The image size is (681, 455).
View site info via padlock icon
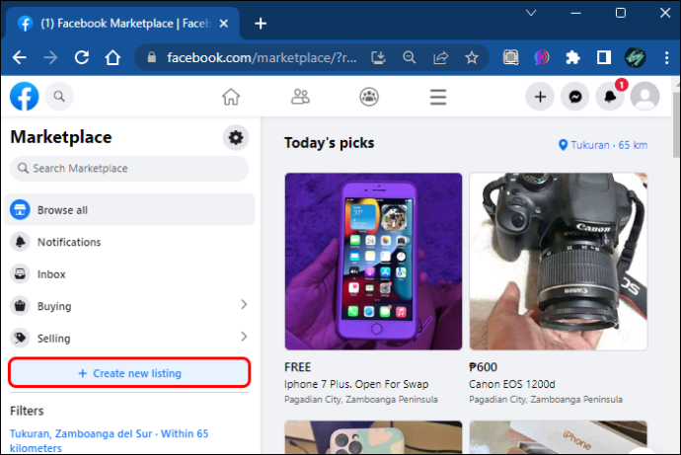(x=152, y=57)
